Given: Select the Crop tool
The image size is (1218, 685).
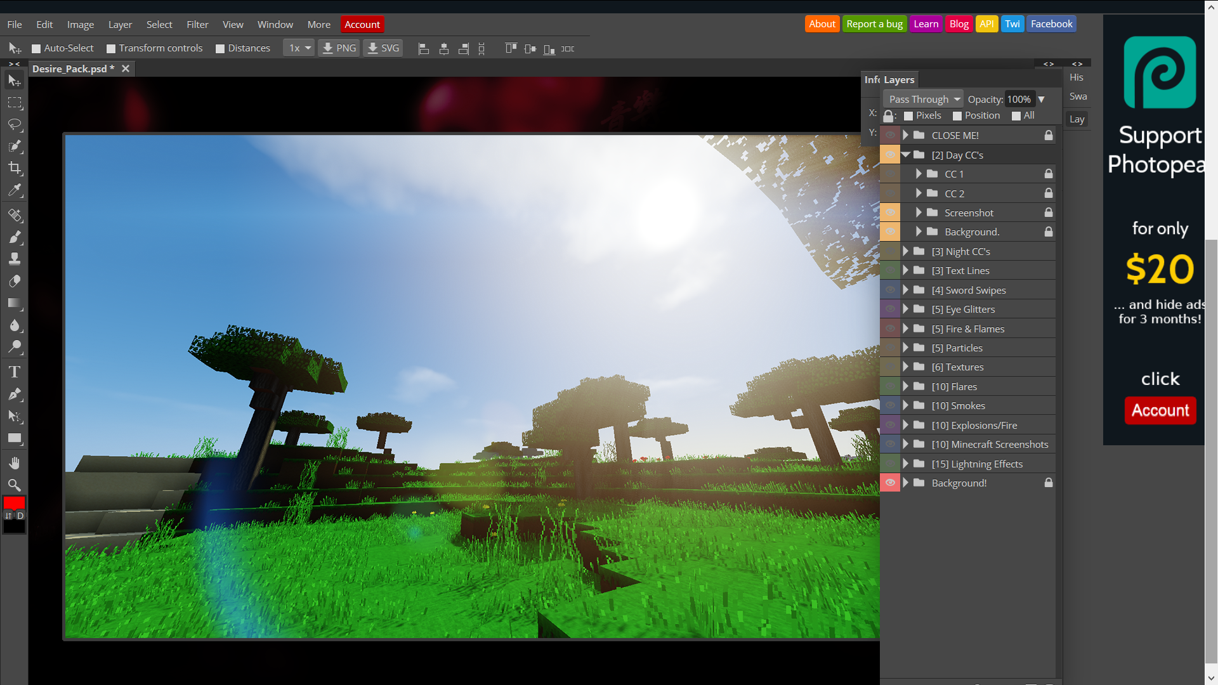Looking at the screenshot, I should (x=15, y=168).
